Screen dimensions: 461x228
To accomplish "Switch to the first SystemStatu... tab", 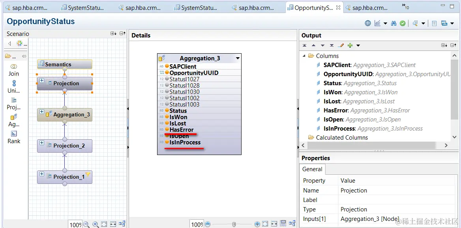I will (82, 8).
